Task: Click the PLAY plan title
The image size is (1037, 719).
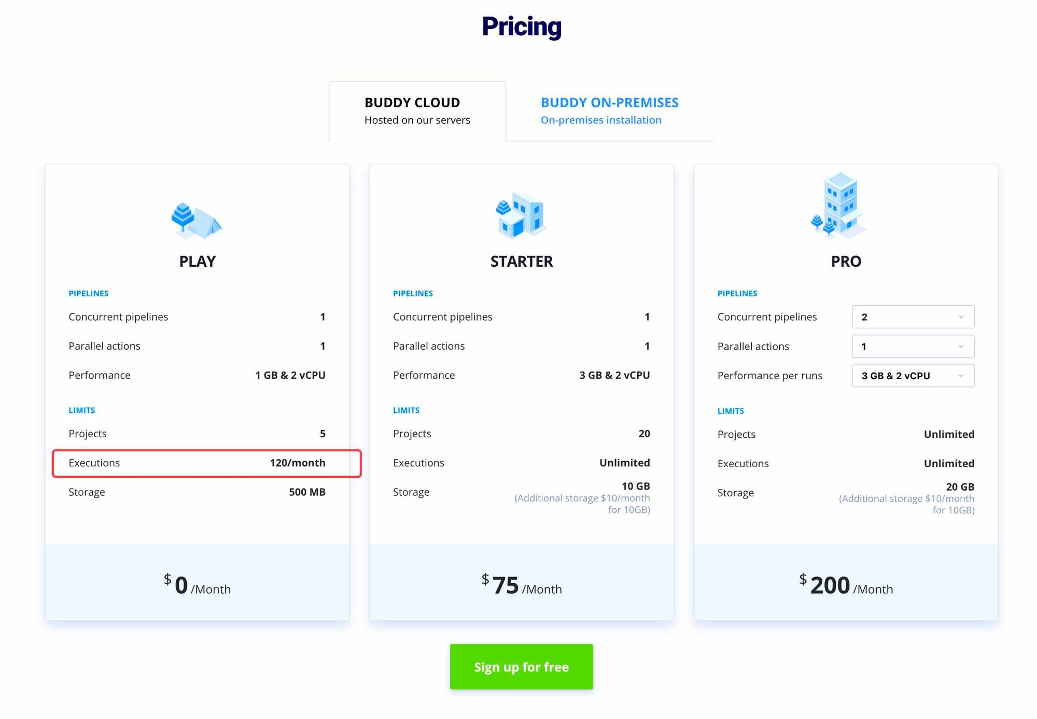Action: pyautogui.click(x=197, y=262)
